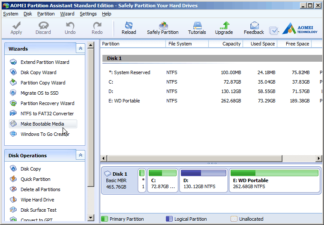This screenshot has height=225, width=324.
Task: Click sidebar scrollbar up arrow
Action: click(x=91, y=45)
